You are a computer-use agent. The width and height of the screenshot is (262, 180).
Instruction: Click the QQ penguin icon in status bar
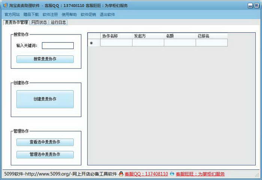click(x=121, y=174)
